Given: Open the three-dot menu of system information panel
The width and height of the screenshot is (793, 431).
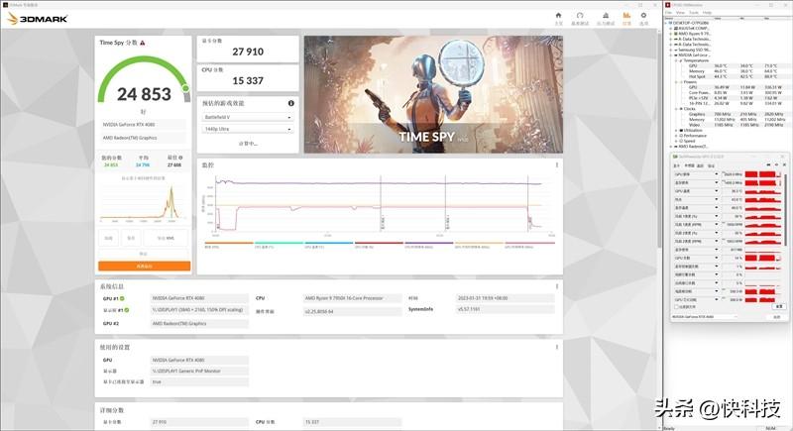Looking at the screenshot, I should (557, 286).
